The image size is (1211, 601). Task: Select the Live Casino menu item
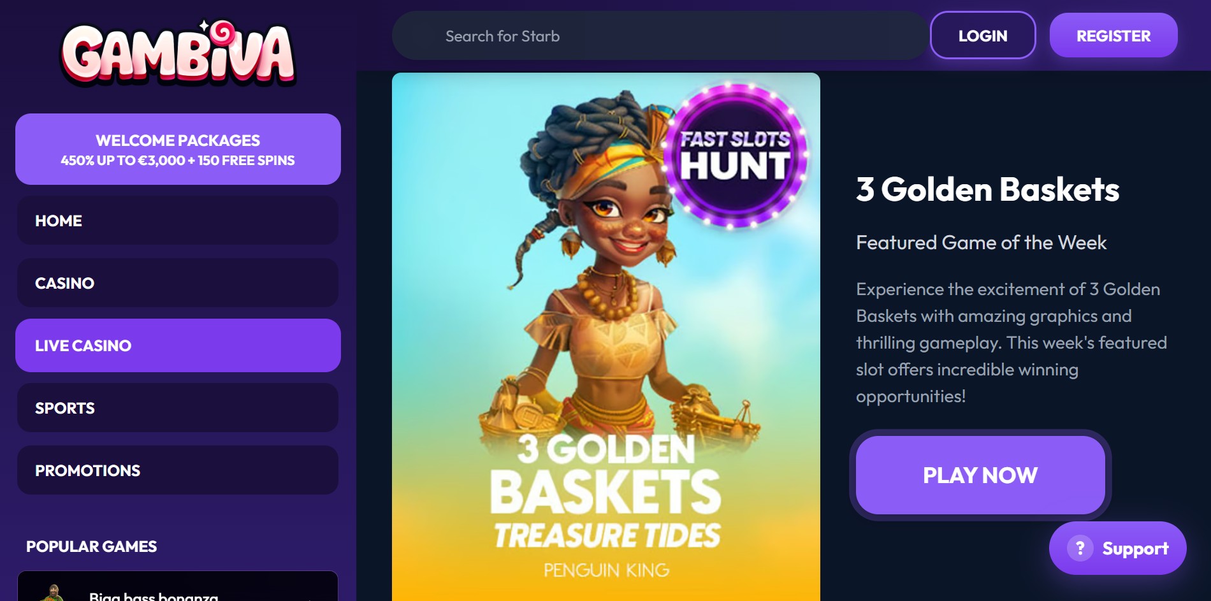[178, 345]
